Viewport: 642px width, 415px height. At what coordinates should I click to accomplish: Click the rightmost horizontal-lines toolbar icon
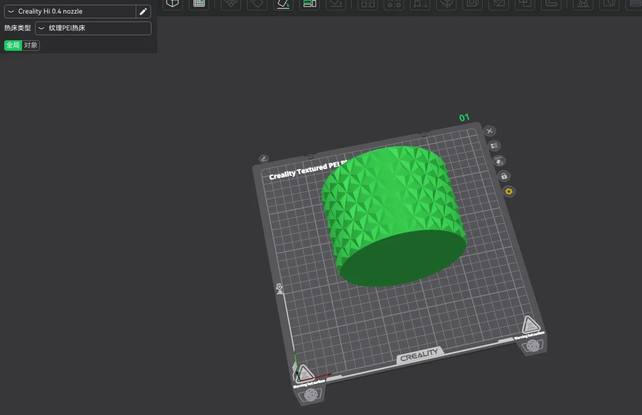click(634, 4)
